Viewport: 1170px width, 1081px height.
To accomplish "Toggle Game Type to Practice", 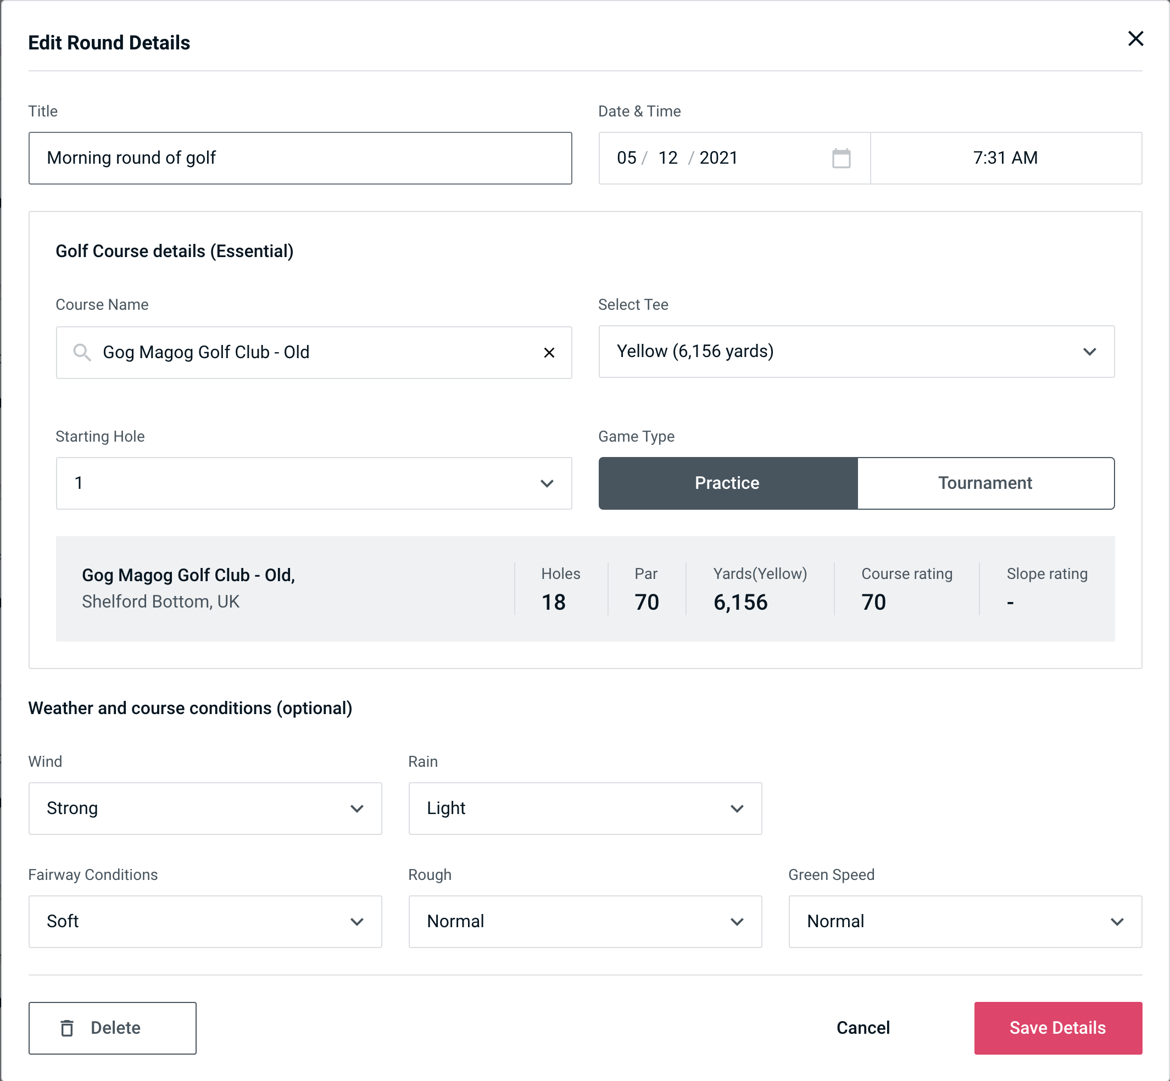I will click(727, 483).
